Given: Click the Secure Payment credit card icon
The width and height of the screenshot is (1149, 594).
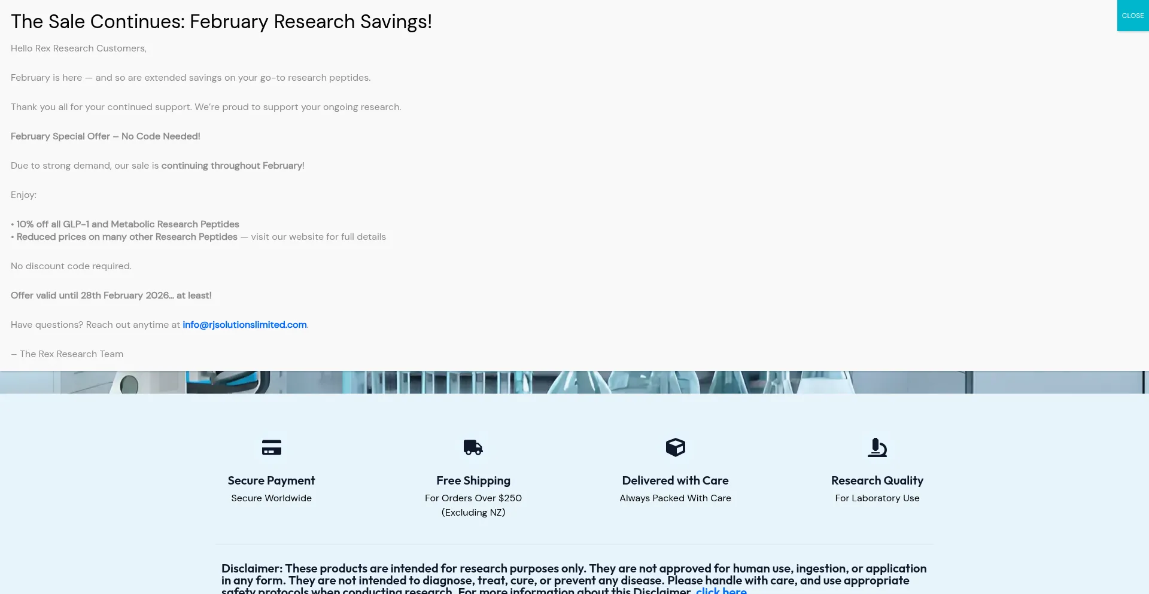Looking at the screenshot, I should [x=272, y=447].
